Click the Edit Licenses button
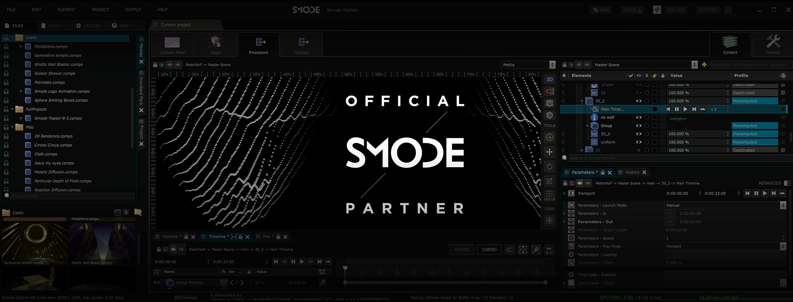 (185, 297)
